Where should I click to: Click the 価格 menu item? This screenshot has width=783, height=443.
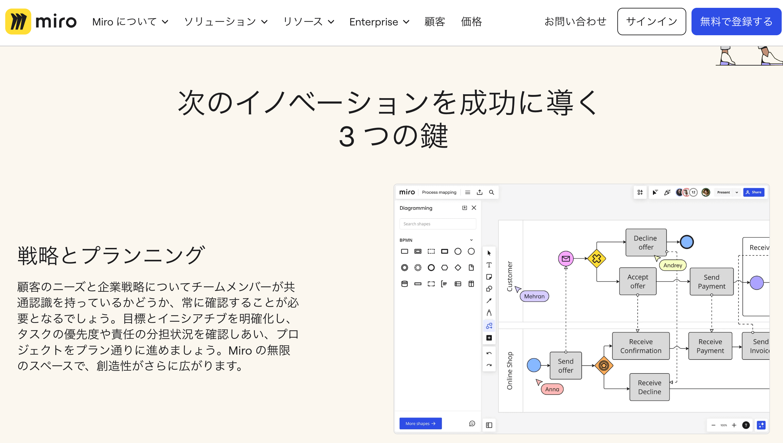[x=471, y=22]
